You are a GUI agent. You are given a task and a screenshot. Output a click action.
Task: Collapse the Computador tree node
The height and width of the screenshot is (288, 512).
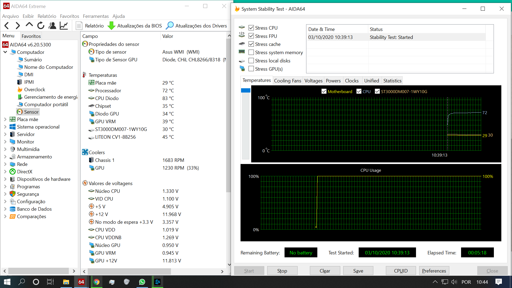[5, 52]
